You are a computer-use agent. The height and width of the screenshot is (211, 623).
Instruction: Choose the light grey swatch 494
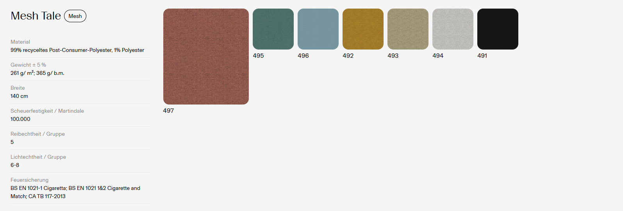point(453,29)
